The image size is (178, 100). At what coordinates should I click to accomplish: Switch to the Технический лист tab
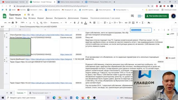(40, 93)
